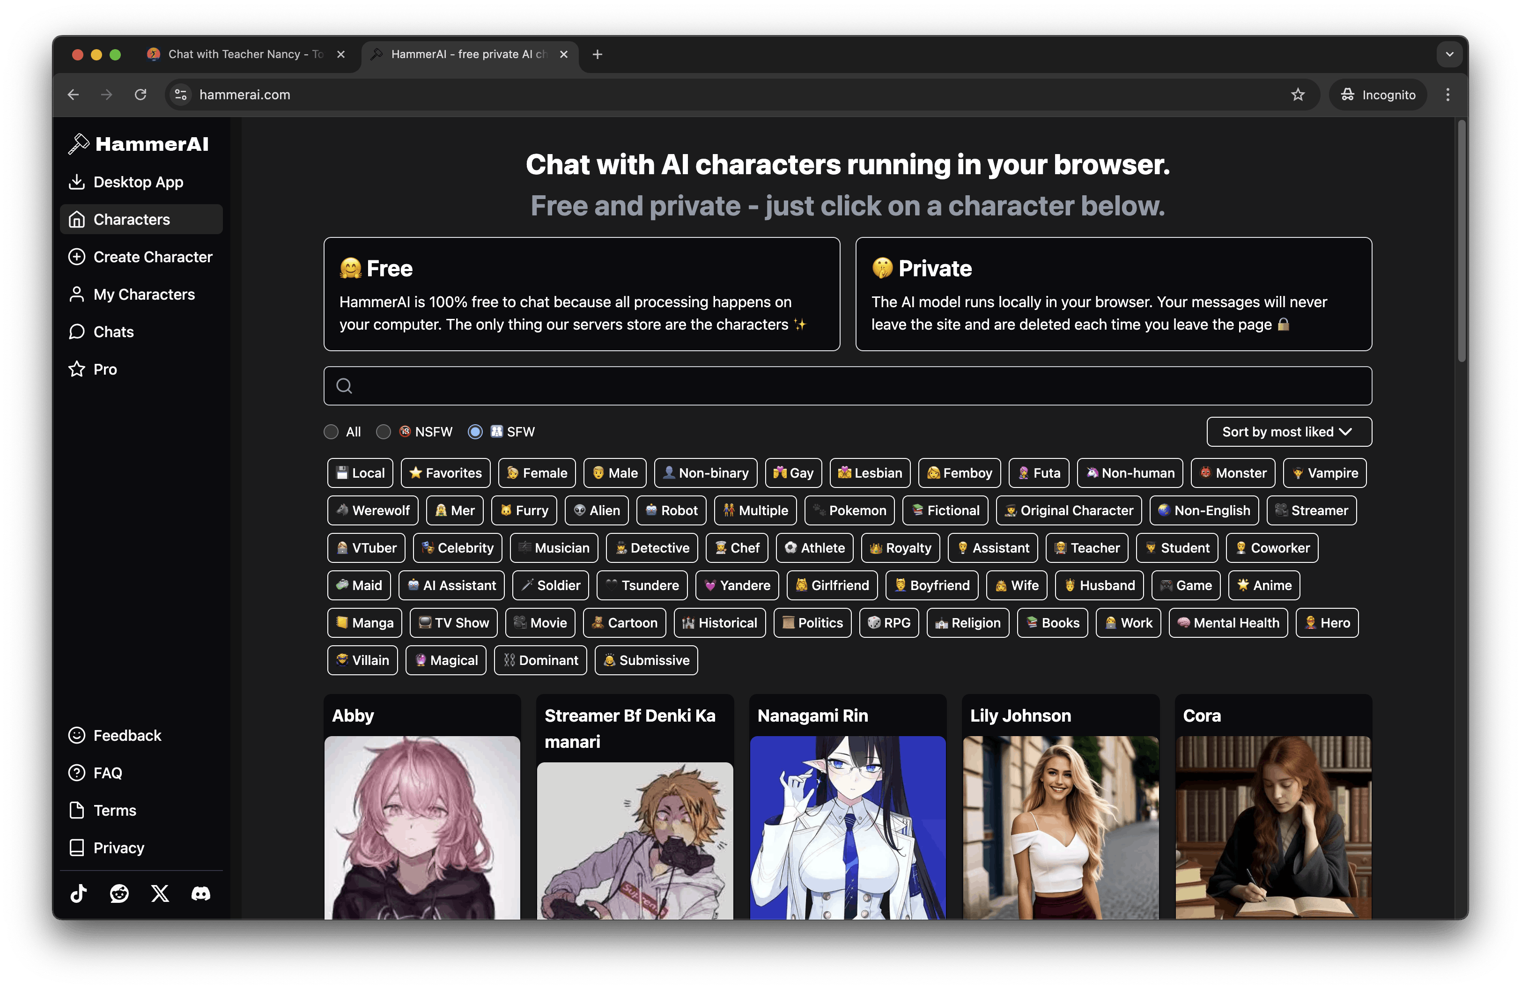Click the Create Character plus icon
1521x989 pixels.
click(x=77, y=256)
